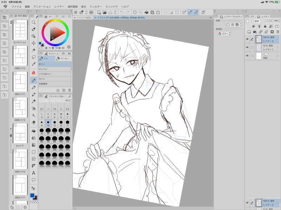Select the Zoom magnifier tool
281x210 pixels.
(33, 22)
